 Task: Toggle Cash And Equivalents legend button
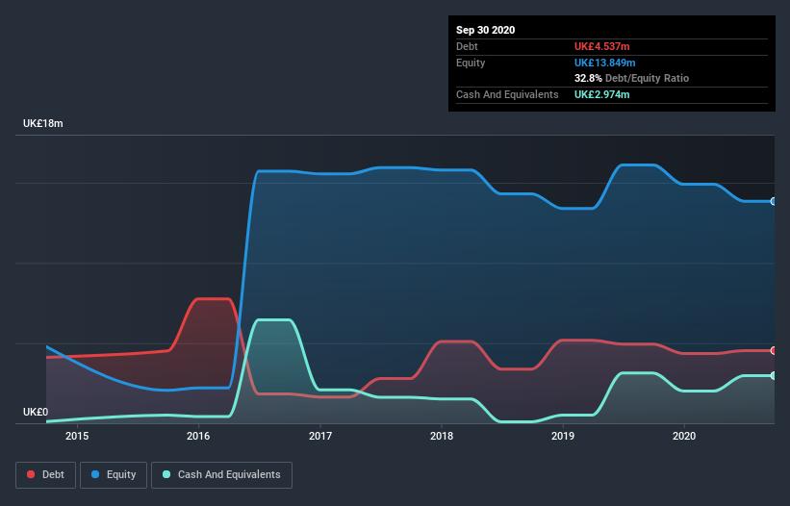221,475
